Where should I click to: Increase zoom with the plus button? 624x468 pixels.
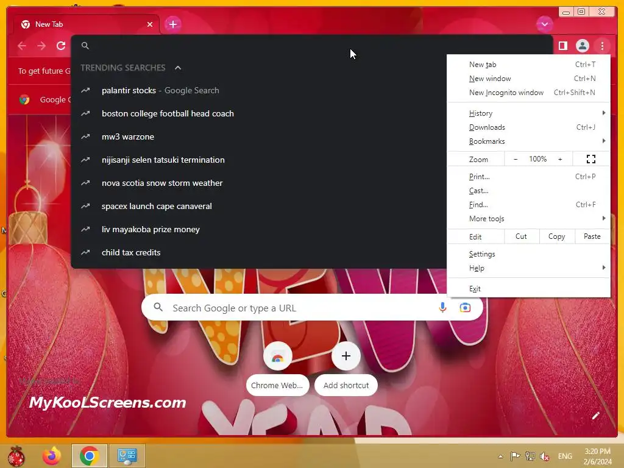pyautogui.click(x=560, y=159)
